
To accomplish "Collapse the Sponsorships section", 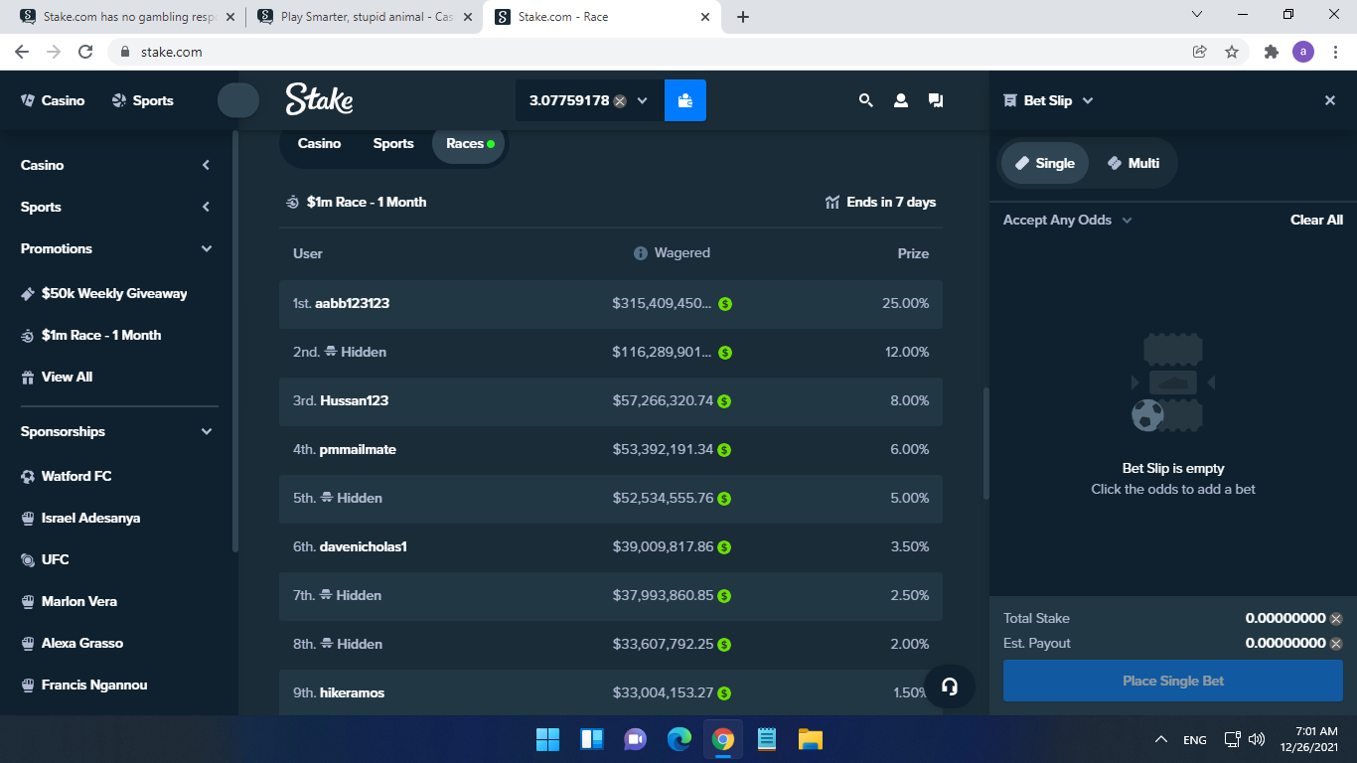I will pyautogui.click(x=207, y=431).
